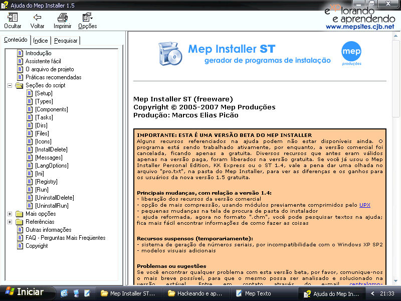Click the [Types] topic page icon
The width and height of the screenshot is (401, 301).
point(30,101)
